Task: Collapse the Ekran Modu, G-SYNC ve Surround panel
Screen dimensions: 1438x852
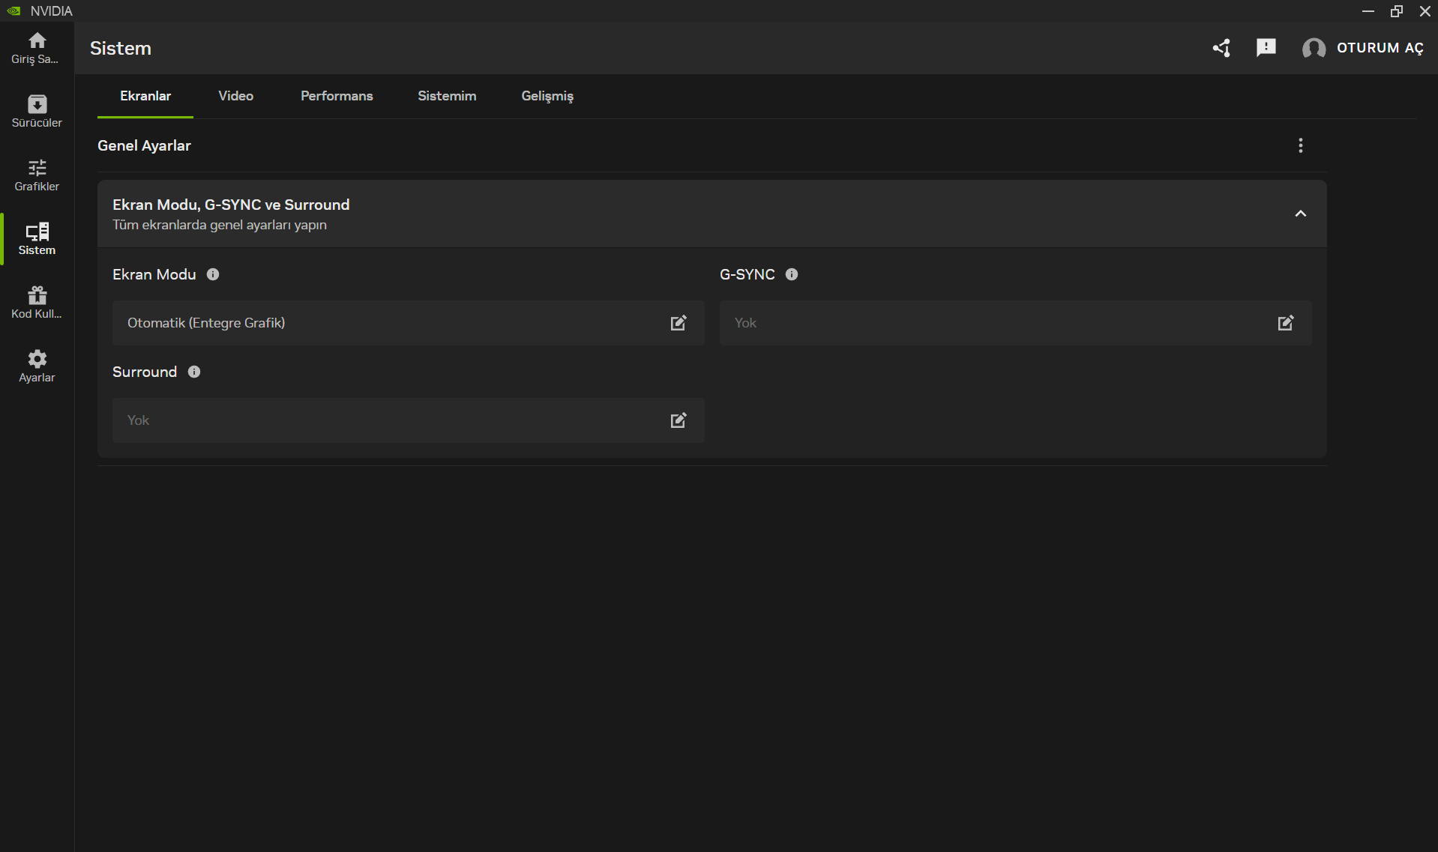Action: coord(1301,214)
